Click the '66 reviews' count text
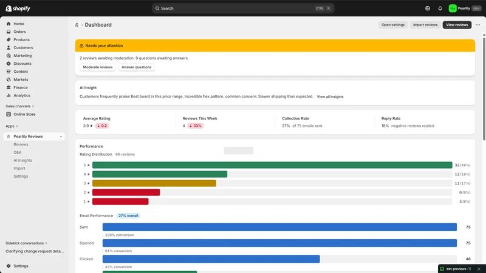486x273 pixels. tap(125, 155)
